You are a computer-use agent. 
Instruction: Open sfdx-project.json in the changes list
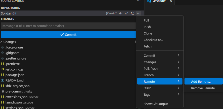(x=18, y=86)
